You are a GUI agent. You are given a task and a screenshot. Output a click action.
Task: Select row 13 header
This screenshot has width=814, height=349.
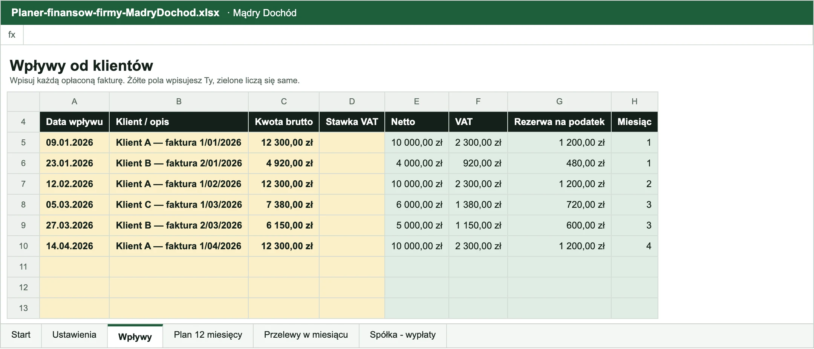[23, 308]
